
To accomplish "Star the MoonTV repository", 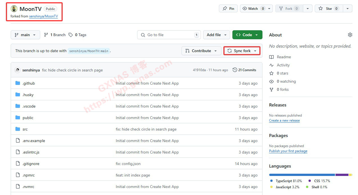I will [329, 8].
